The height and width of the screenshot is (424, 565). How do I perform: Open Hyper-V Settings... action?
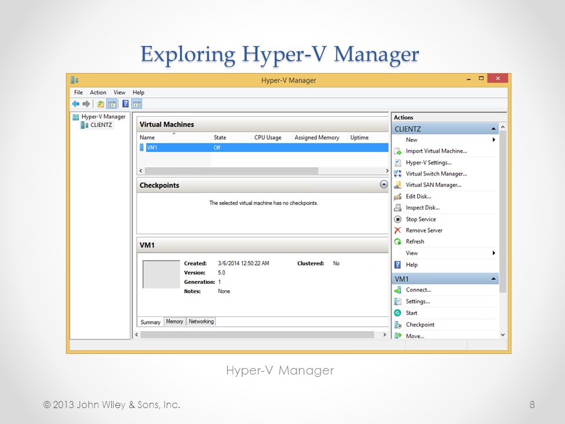tap(429, 163)
